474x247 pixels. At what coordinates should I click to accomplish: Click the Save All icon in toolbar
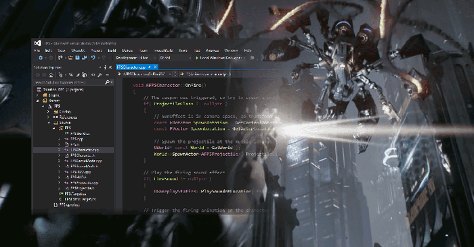click(x=85, y=57)
